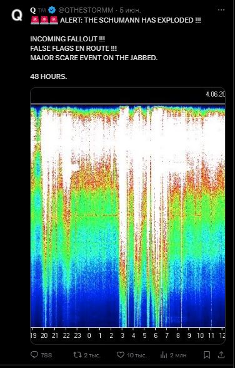Bookmark the tweet
This screenshot has height=368, width=235.
[207, 355]
